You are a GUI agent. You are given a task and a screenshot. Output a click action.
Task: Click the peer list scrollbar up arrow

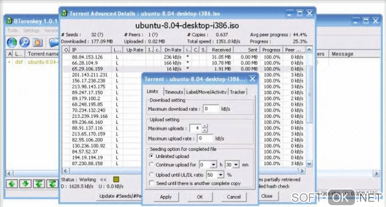[x=309, y=49]
